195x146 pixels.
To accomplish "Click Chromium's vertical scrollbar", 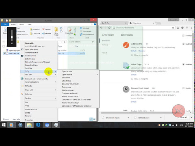I will [193, 42].
